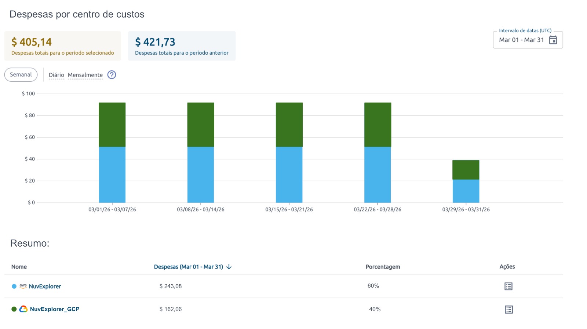Click the green NuvExplorer_GCP color dot
This screenshot has height=329, width=587.
point(14,309)
